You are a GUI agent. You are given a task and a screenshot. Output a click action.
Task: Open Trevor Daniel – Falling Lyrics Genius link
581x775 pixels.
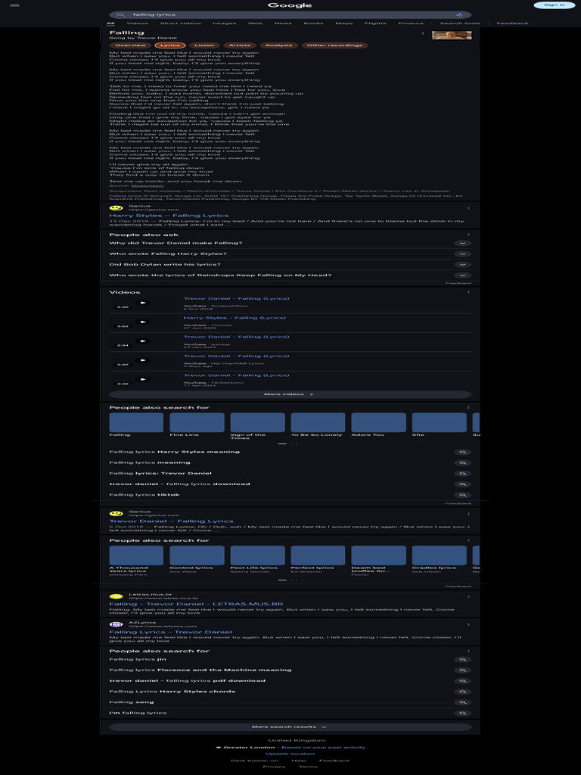(172, 521)
